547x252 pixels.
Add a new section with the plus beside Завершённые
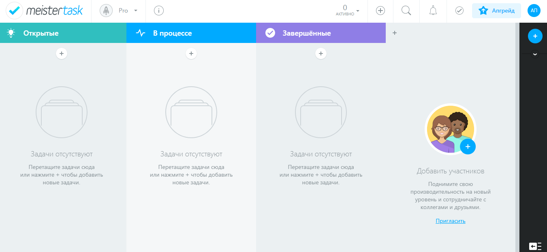click(395, 33)
